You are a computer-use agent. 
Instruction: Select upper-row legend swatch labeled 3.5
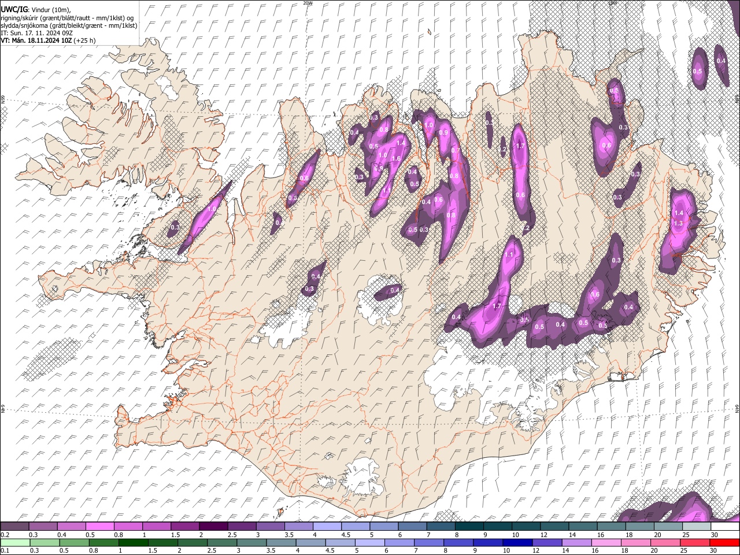(298, 526)
